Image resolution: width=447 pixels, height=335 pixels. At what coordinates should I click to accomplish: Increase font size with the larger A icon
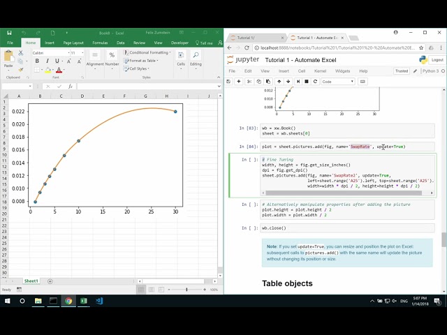69,61
